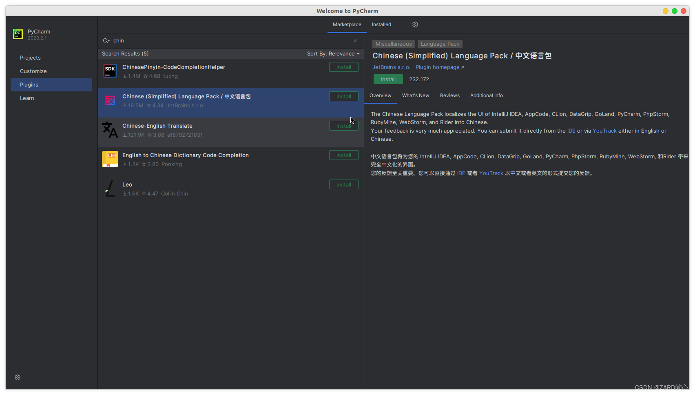
Task: Select Customize in the sidebar
Action: coord(51,71)
